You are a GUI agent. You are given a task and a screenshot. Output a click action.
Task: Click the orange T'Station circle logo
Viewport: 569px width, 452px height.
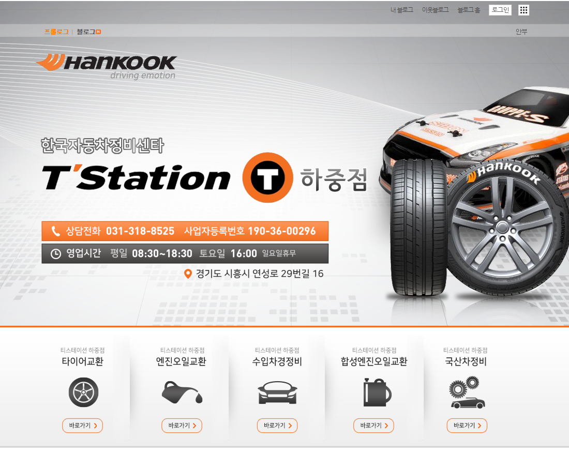click(268, 178)
